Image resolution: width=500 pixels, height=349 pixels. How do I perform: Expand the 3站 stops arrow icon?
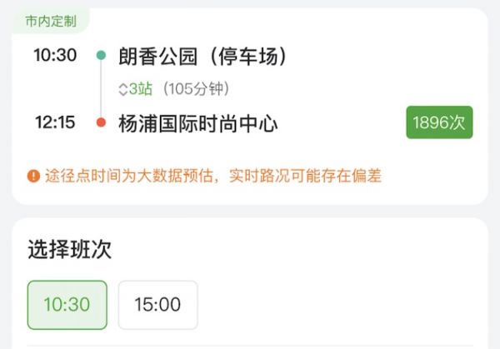pos(123,89)
